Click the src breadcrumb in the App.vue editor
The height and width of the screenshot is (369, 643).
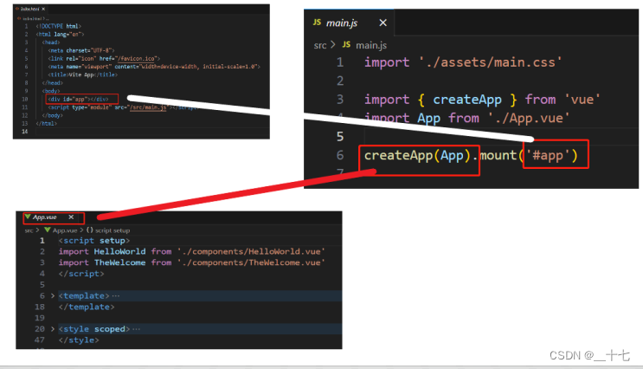[29, 230]
